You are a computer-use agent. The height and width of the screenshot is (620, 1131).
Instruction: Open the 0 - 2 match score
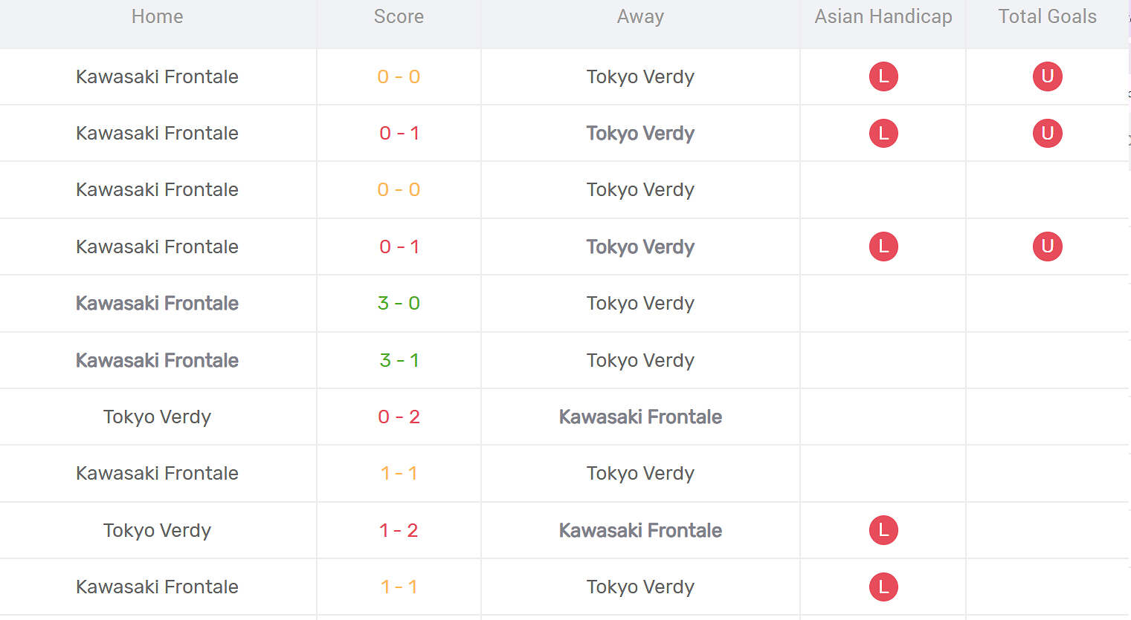click(x=399, y=417)
